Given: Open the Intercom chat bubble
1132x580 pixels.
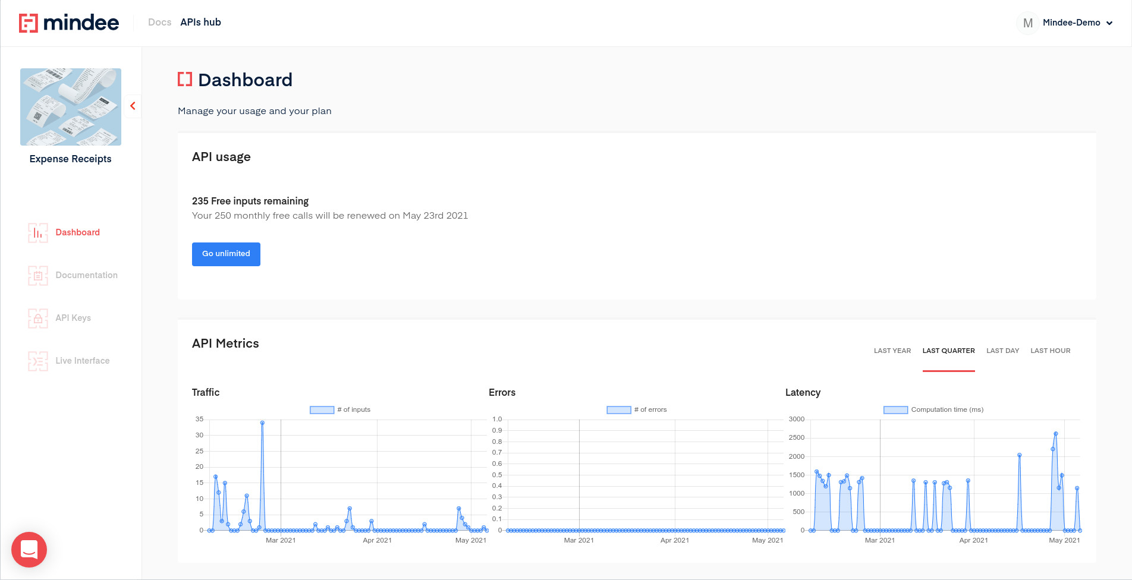Looking at the screenshot, I should pos(29,550).
